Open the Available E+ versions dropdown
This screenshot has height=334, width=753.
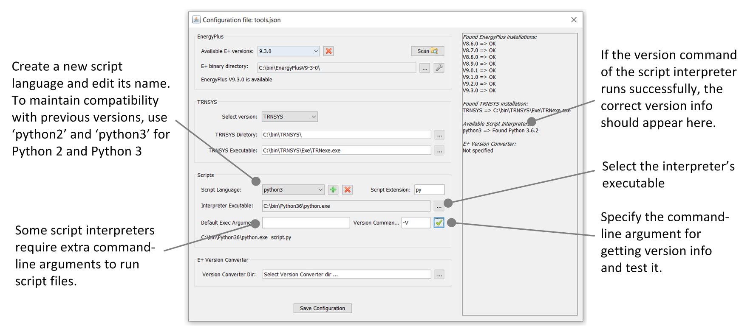pos(289,51)
